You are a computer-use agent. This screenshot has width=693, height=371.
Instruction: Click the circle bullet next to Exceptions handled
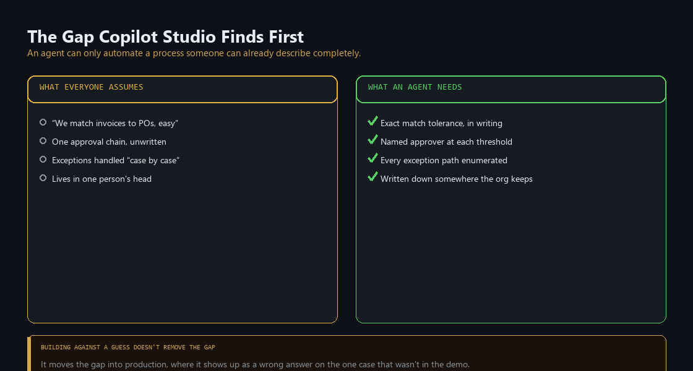coord(43,160)
